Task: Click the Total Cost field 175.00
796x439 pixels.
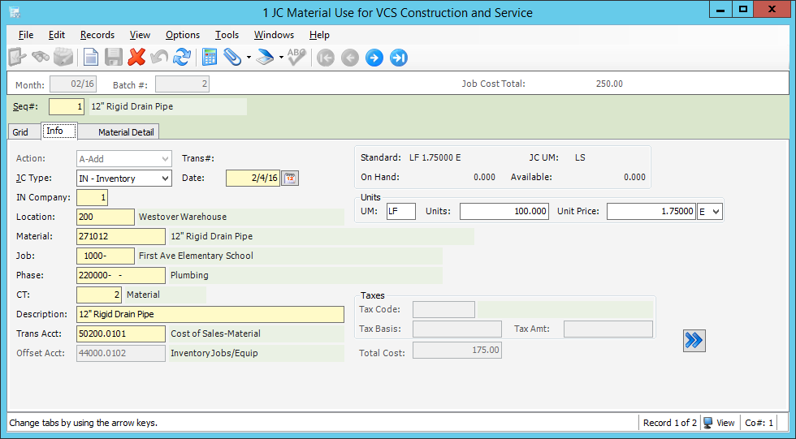Action: click(456, 351)
